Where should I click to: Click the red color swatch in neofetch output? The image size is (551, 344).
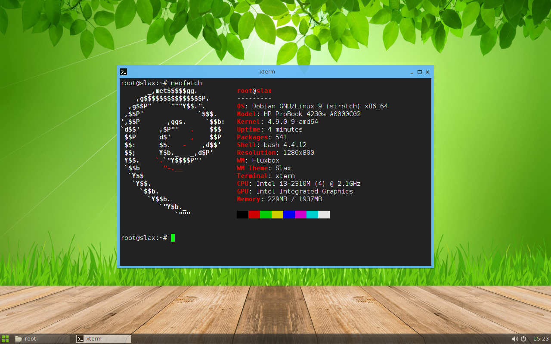point(254,214)
